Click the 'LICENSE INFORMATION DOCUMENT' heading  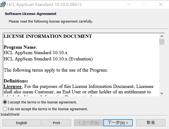click(x=48, y=36)
